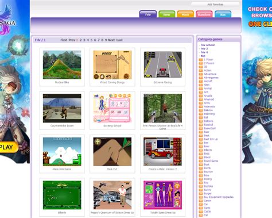Click the folder icon next to Adventure
Image resolution: width=272 pixels, height=218 pixels.
(201, 74)
